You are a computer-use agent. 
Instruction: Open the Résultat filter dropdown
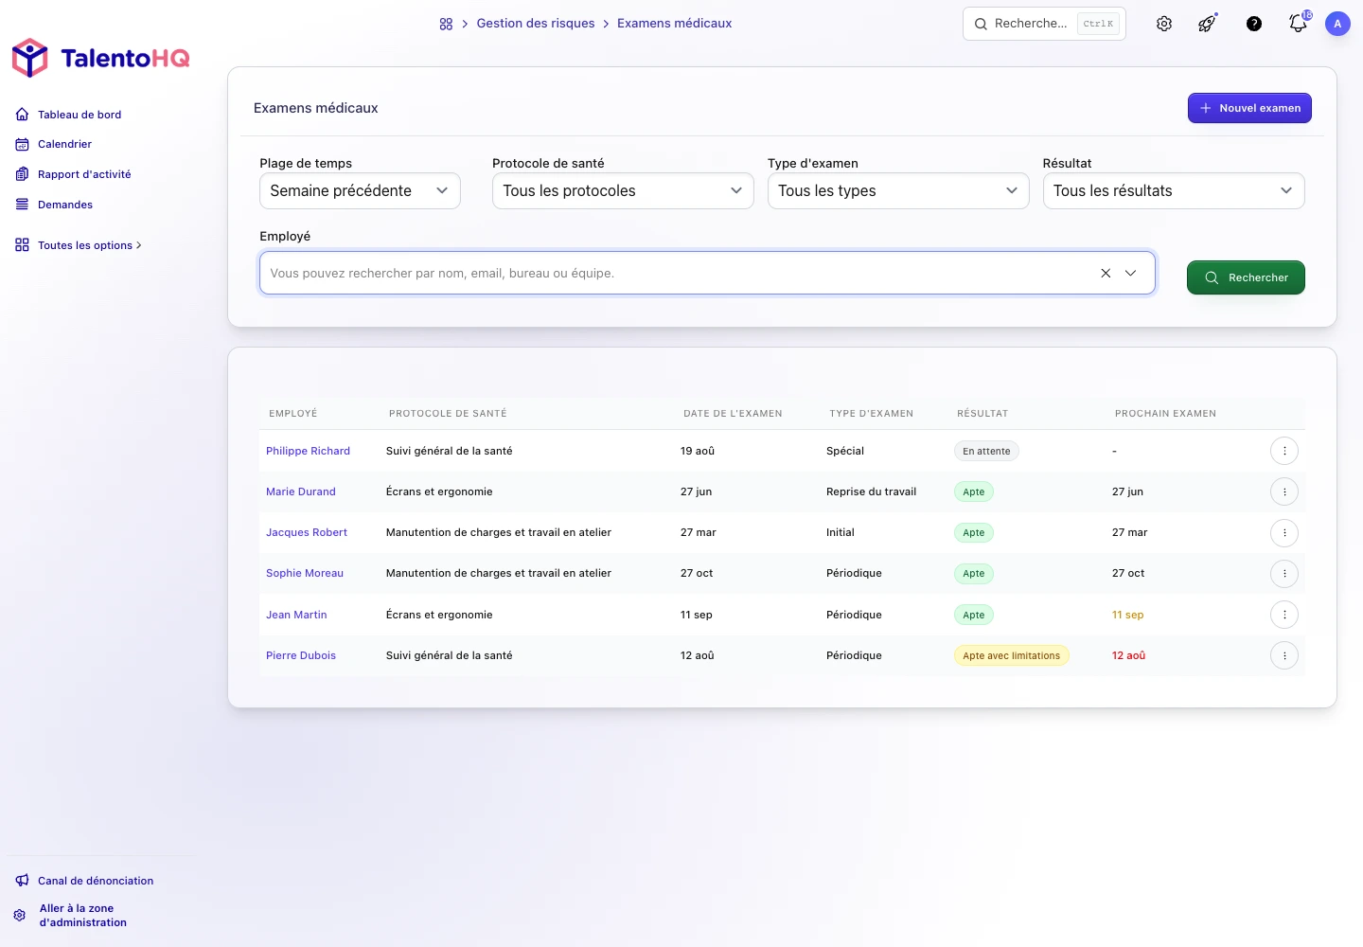click(x=1174, y=190)
